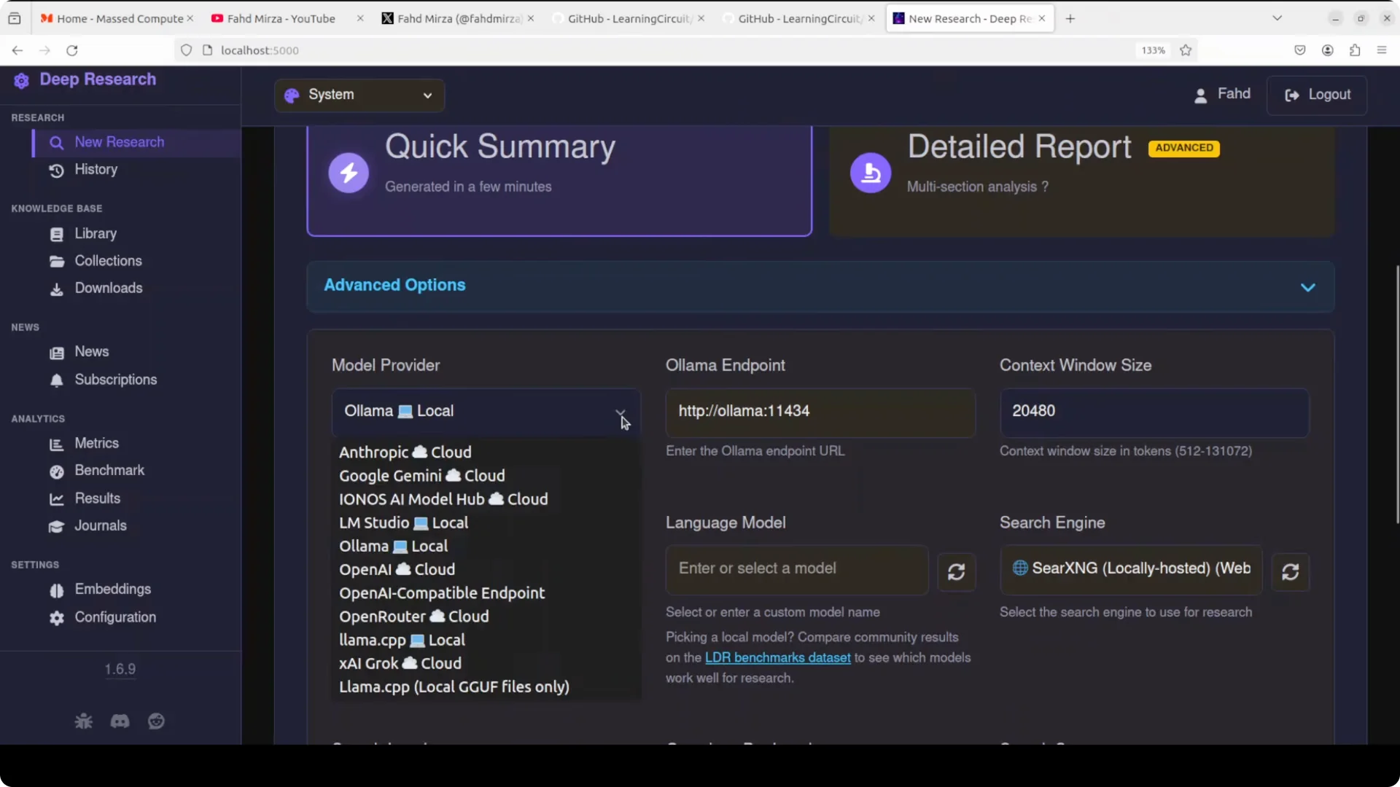Click the Language Model input field

[797, 569]
